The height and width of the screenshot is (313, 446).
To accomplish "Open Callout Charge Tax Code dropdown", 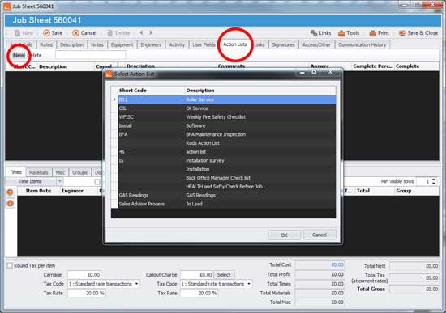I will [249, 284].
